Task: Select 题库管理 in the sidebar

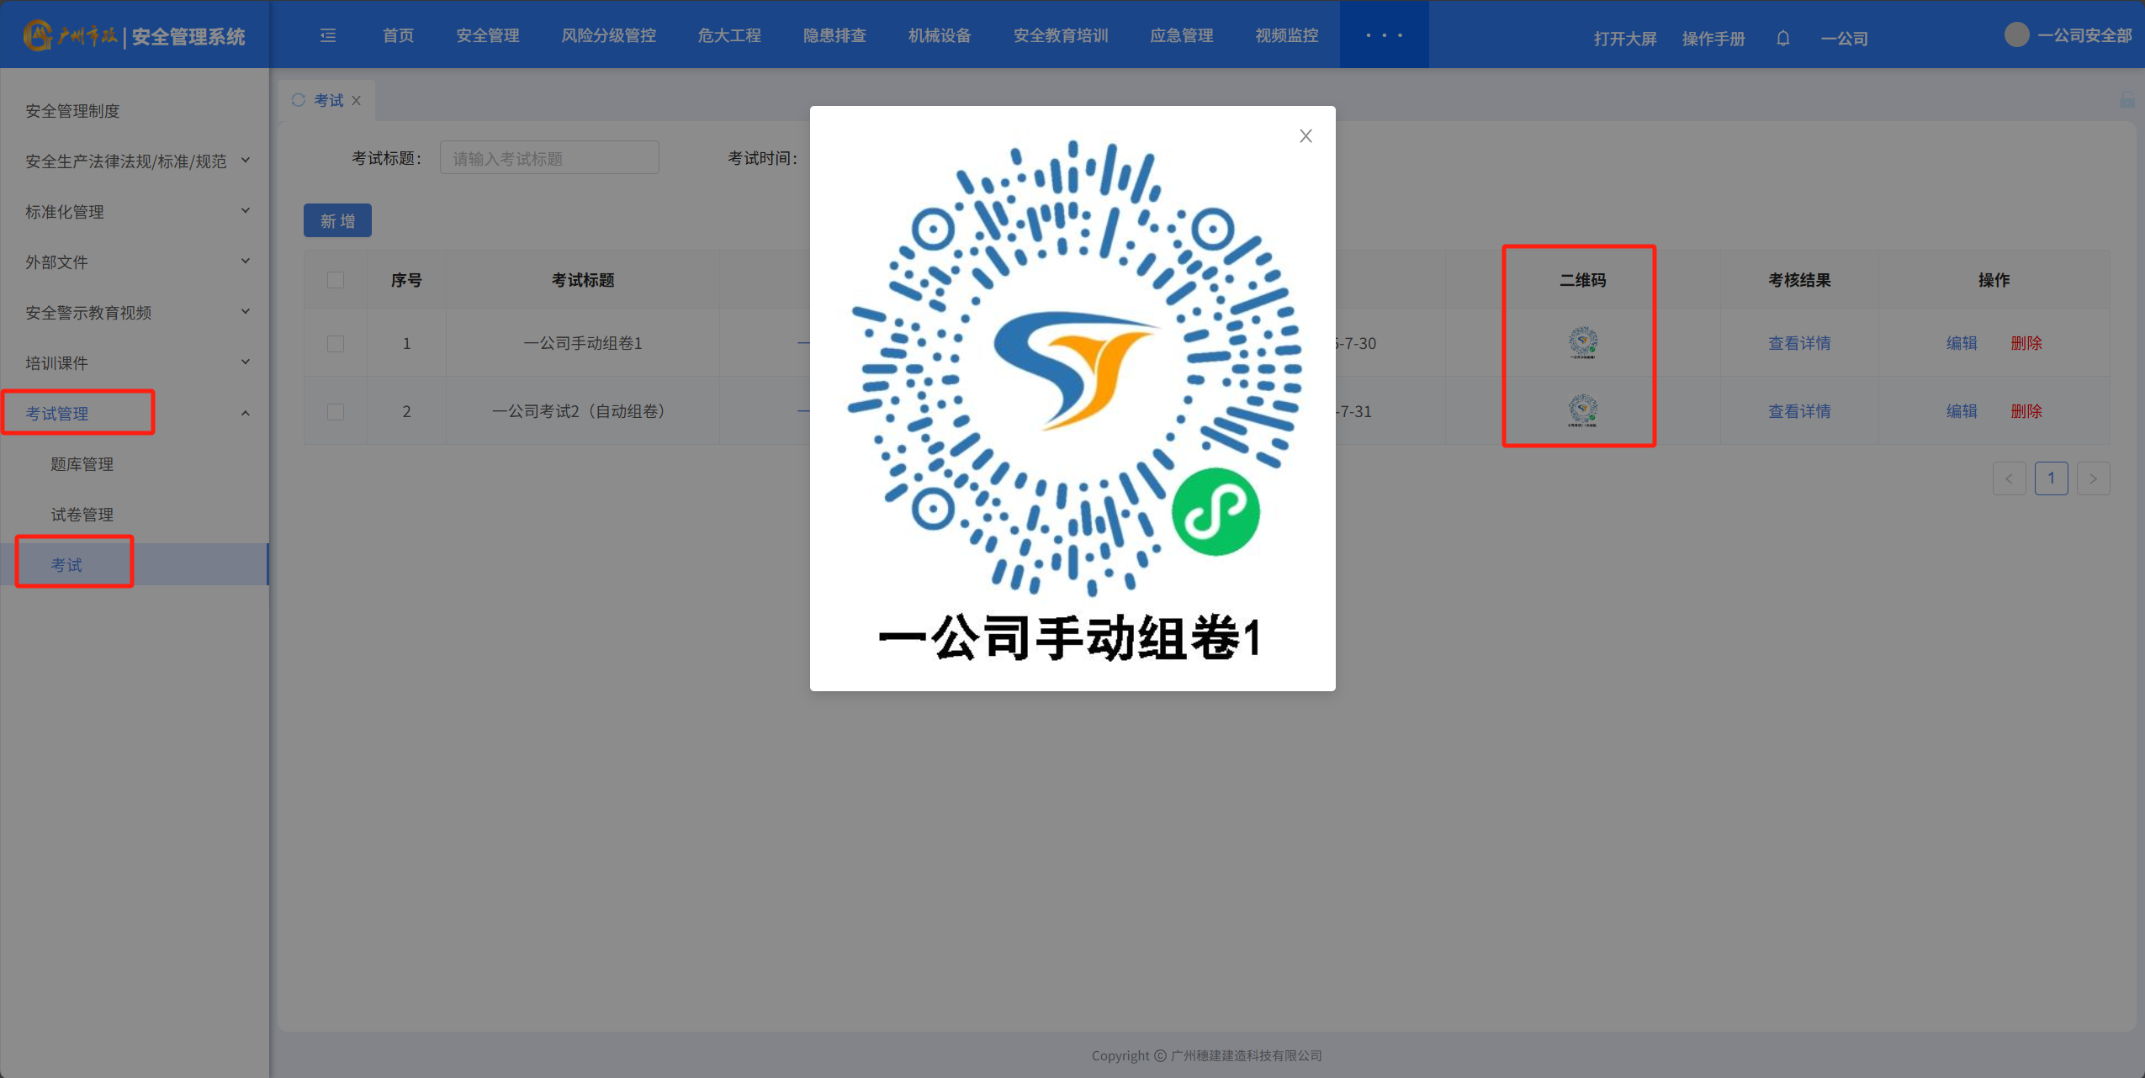Action: [82, 464]
